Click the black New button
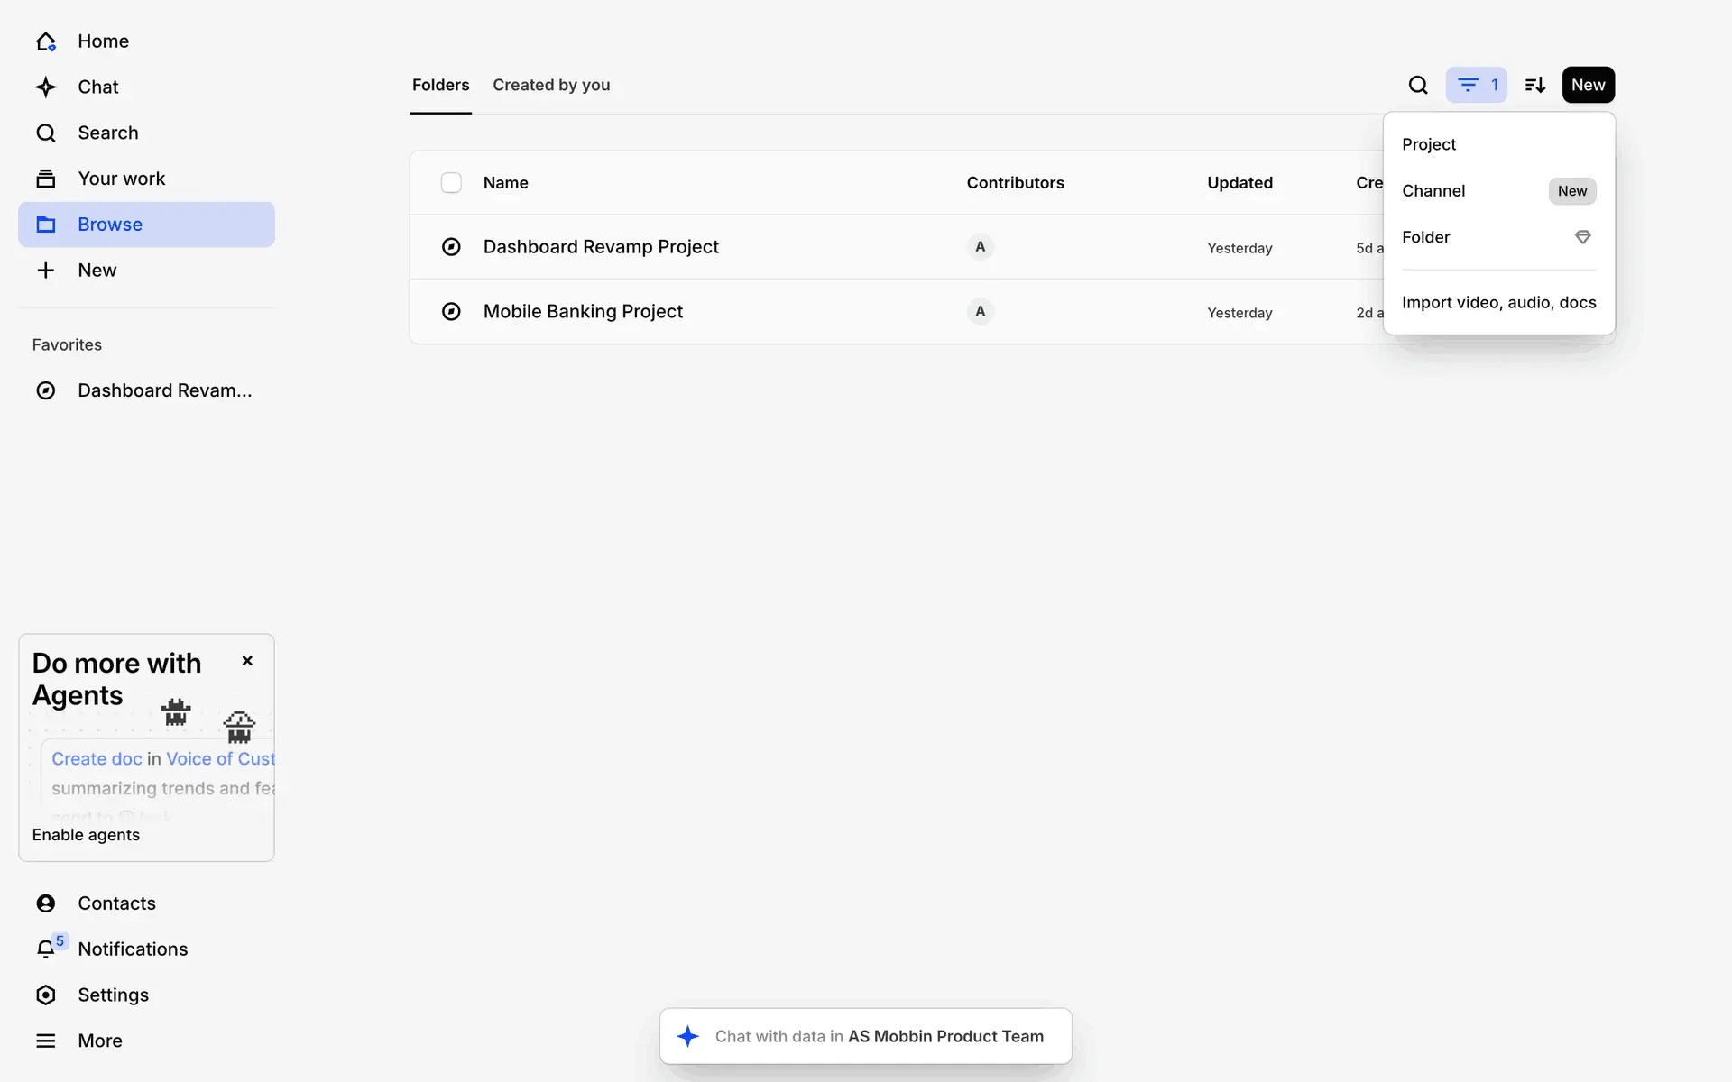1732x1082 pixels. tap(1588, 85)
